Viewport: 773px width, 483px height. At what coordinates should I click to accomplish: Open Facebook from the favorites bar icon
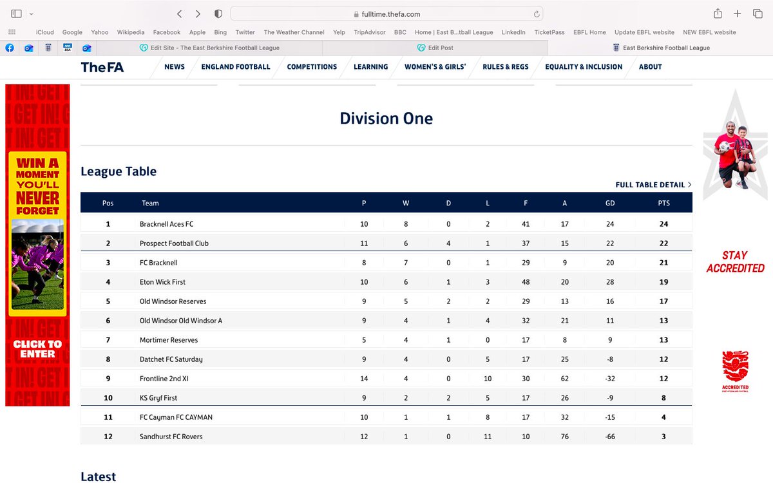[x=9, y=48]
